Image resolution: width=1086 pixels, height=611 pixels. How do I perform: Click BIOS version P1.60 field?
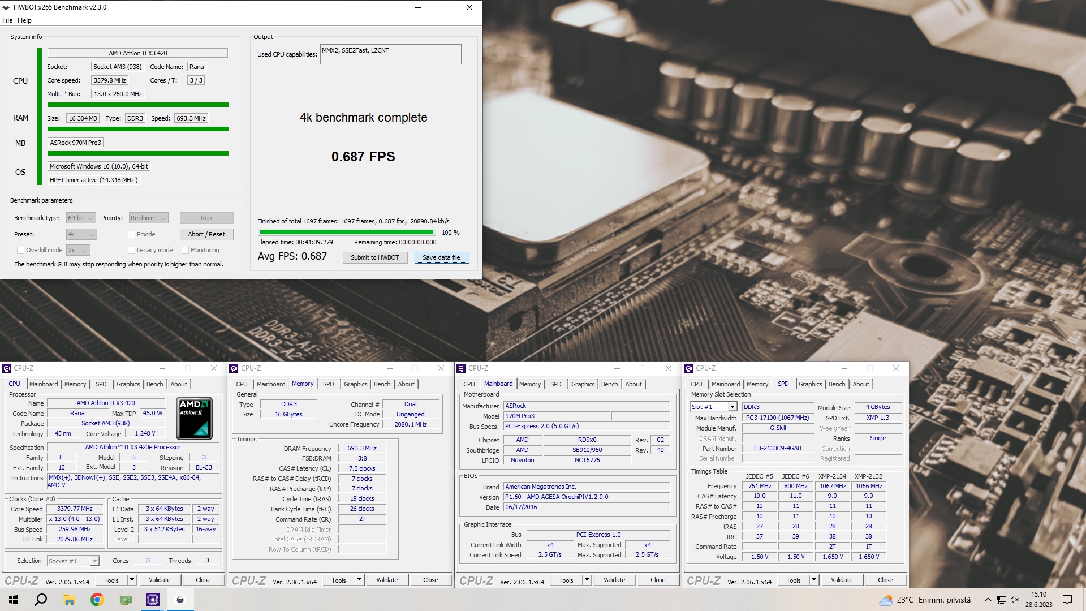click(x=587, y=497)
